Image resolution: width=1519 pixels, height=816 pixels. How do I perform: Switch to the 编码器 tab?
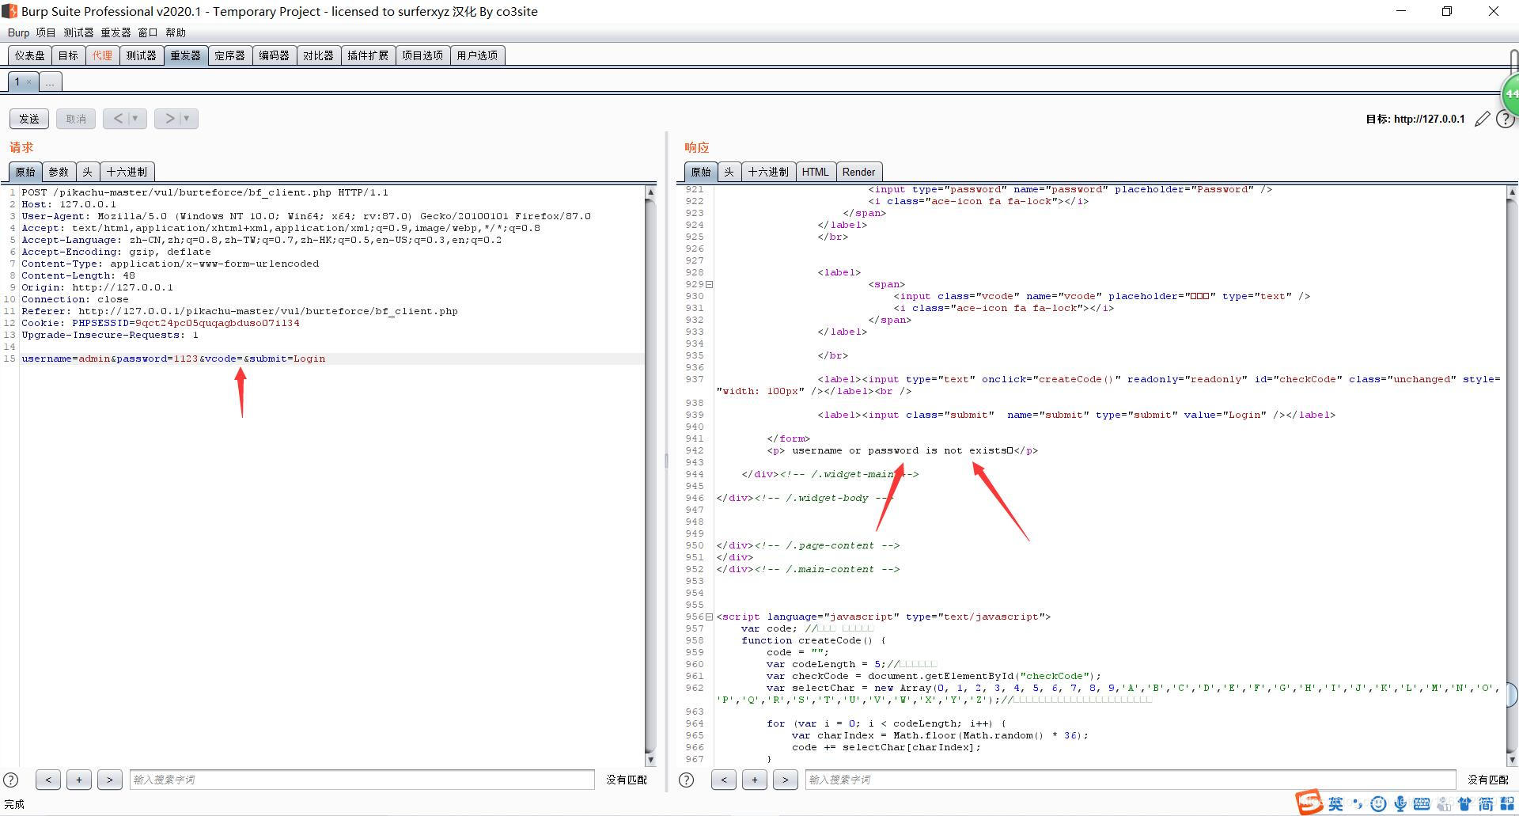pos(274,55)
